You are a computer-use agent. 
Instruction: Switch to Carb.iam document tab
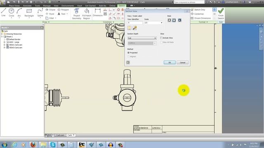click(60, 135)
